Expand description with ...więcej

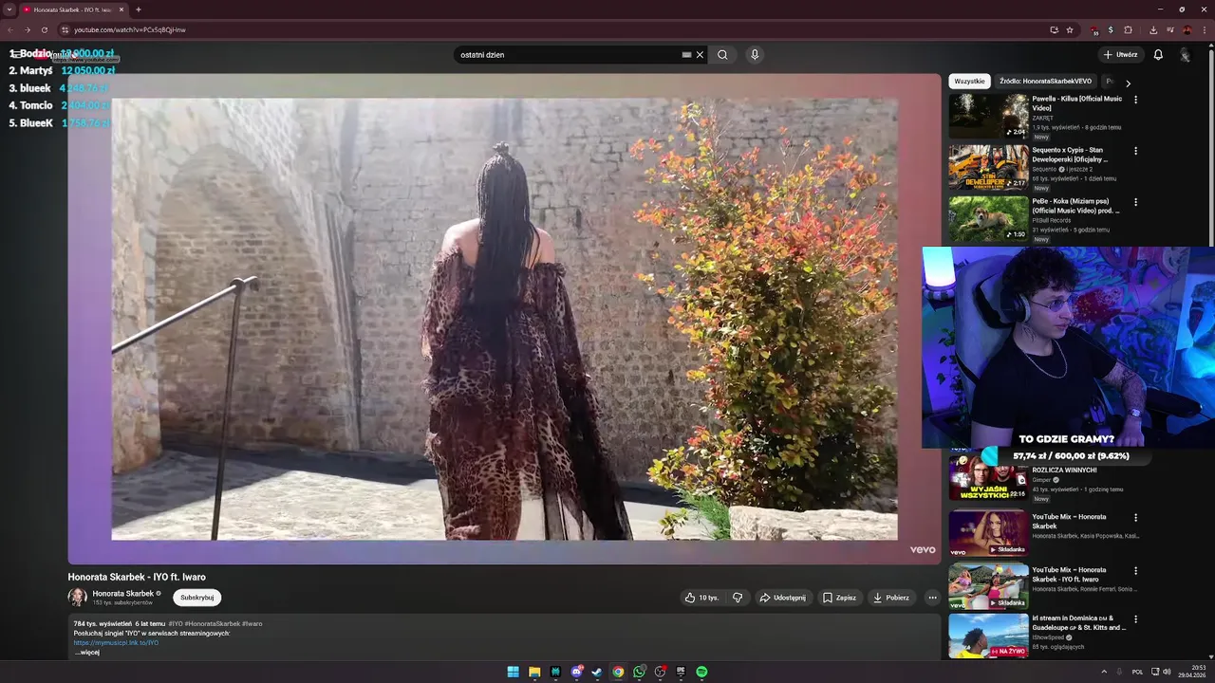[x=87, y=653]
